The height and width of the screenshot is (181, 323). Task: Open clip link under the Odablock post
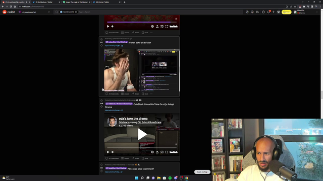tap(114, 110)
